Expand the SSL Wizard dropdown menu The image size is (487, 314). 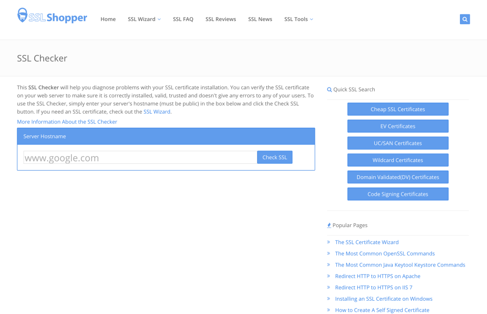[x=144, y=19]
